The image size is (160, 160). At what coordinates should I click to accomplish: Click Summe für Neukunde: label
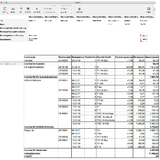tap(36, 150)
